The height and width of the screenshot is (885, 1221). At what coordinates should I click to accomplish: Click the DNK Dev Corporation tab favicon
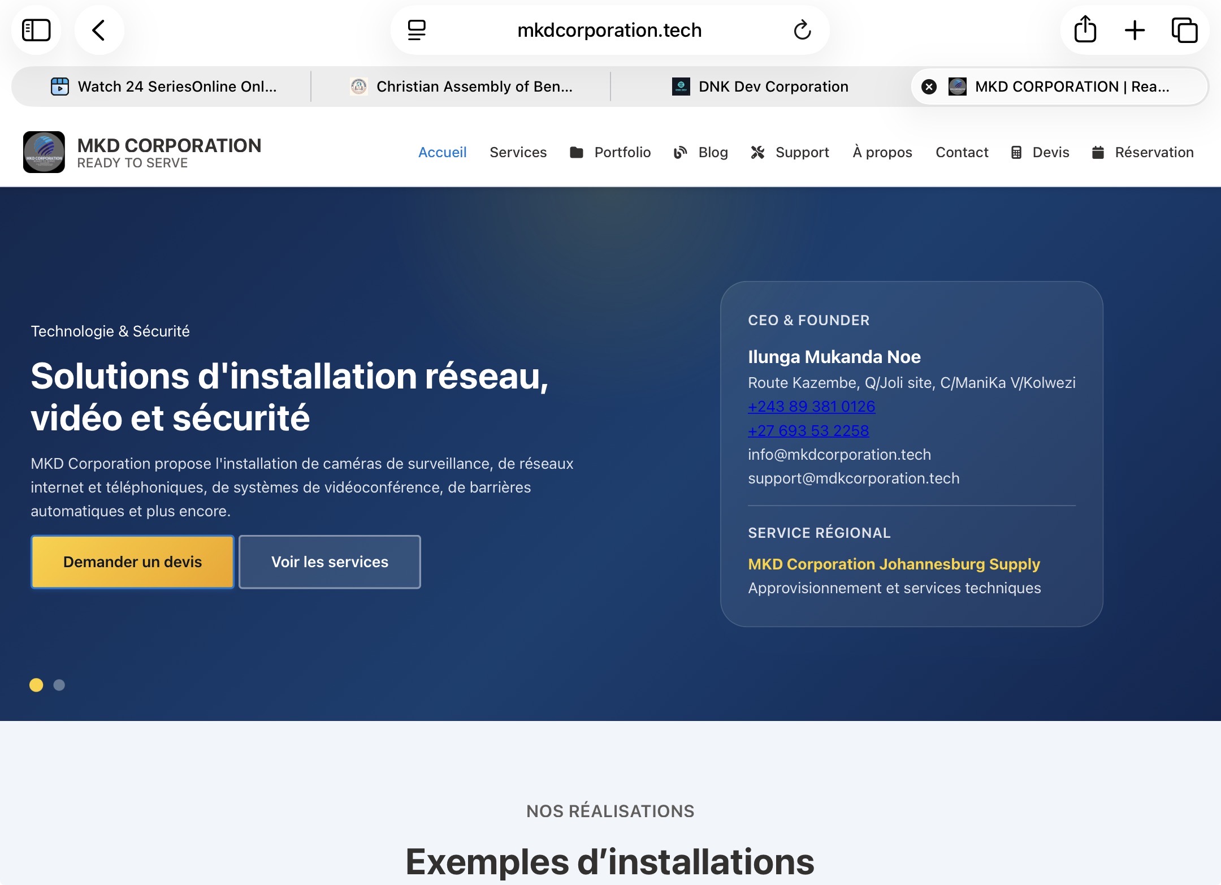[x=681, y=87]
